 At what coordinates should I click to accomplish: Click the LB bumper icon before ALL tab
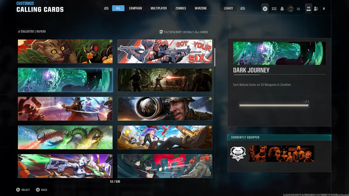[x=106, y=8]
